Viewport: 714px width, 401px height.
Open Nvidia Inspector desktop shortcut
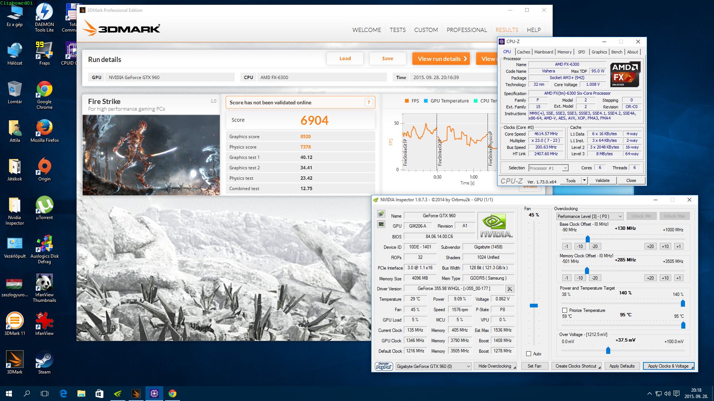(15, 211)
